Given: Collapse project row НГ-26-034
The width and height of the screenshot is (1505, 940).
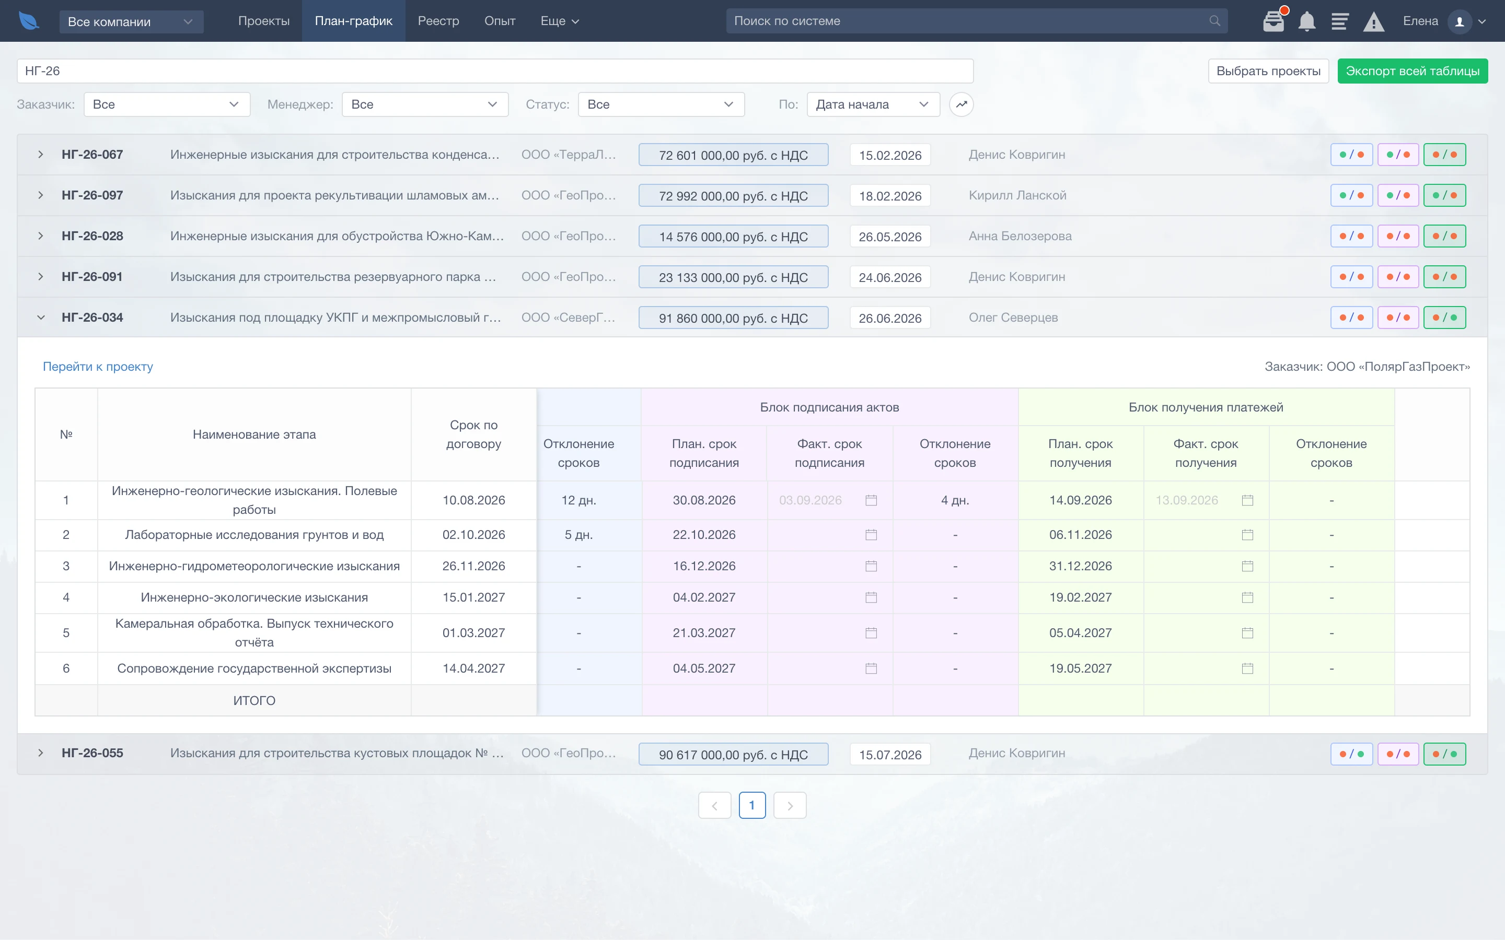Looking at the screenshot, I should tap(40, 318).
